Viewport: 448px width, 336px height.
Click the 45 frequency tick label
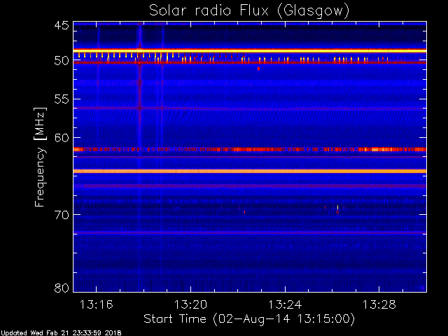pos(62,25)
